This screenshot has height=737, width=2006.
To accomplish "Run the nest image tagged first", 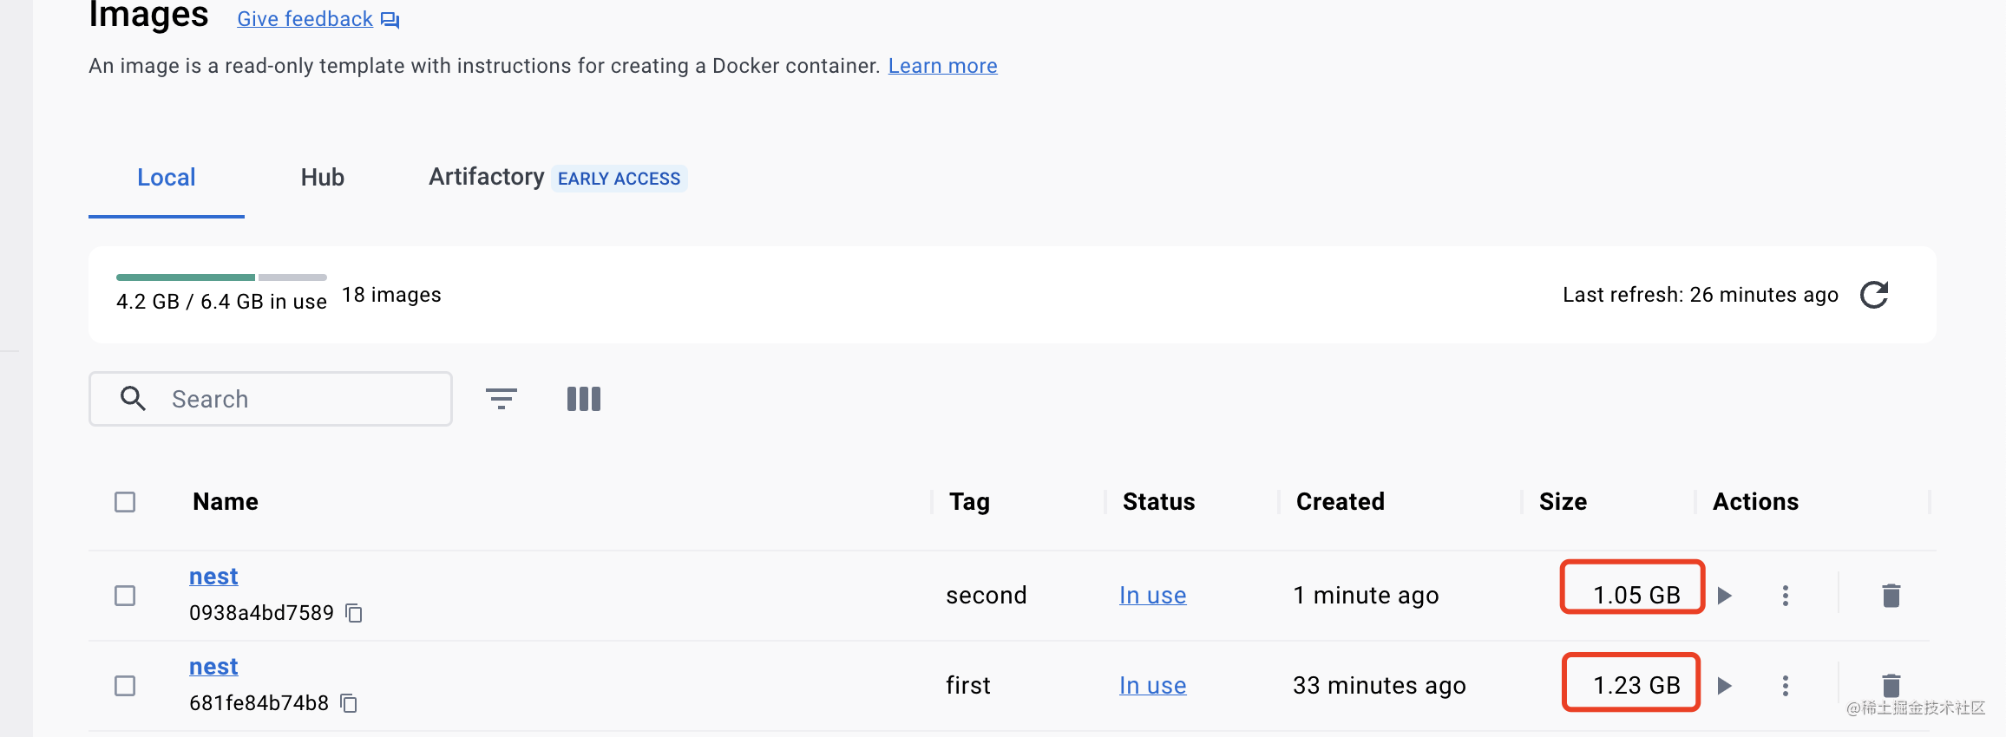I will (x=1725, y=686).
